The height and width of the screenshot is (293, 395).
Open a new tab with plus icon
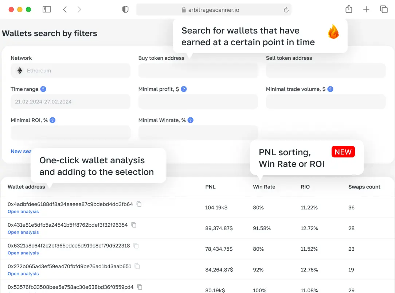point(366,9)
